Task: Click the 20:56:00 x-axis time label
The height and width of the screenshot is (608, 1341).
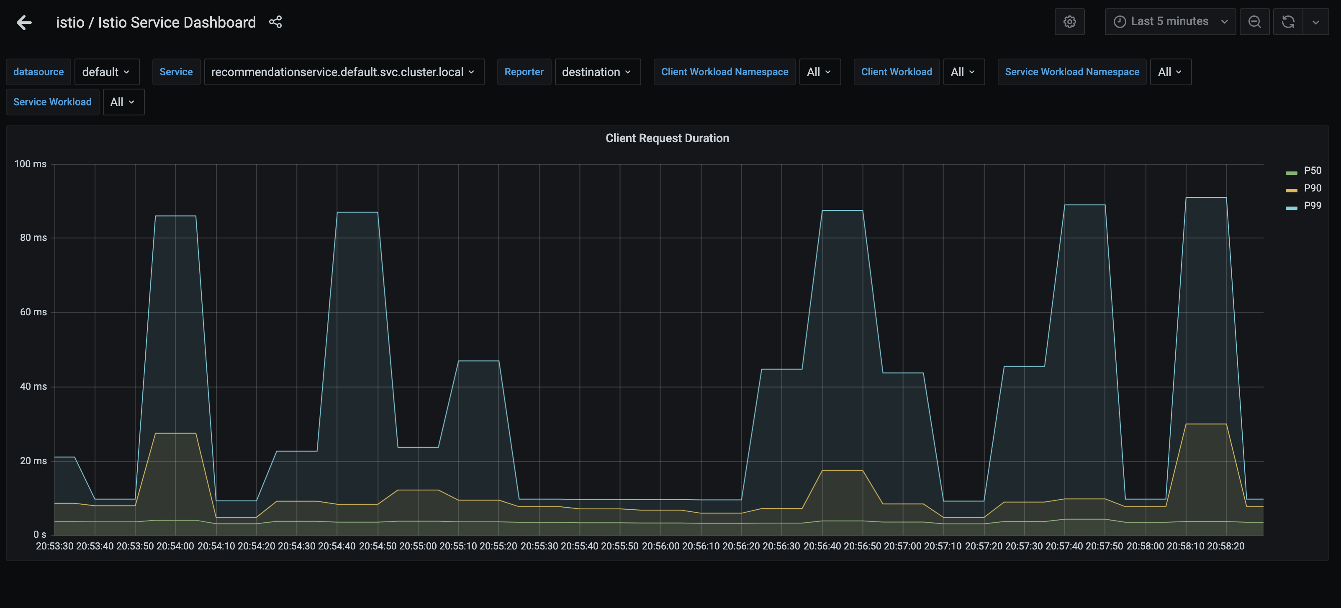Action: point(660,546)
